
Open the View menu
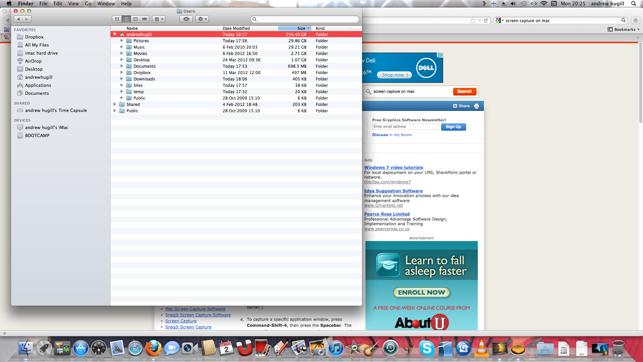click(73, 4)
